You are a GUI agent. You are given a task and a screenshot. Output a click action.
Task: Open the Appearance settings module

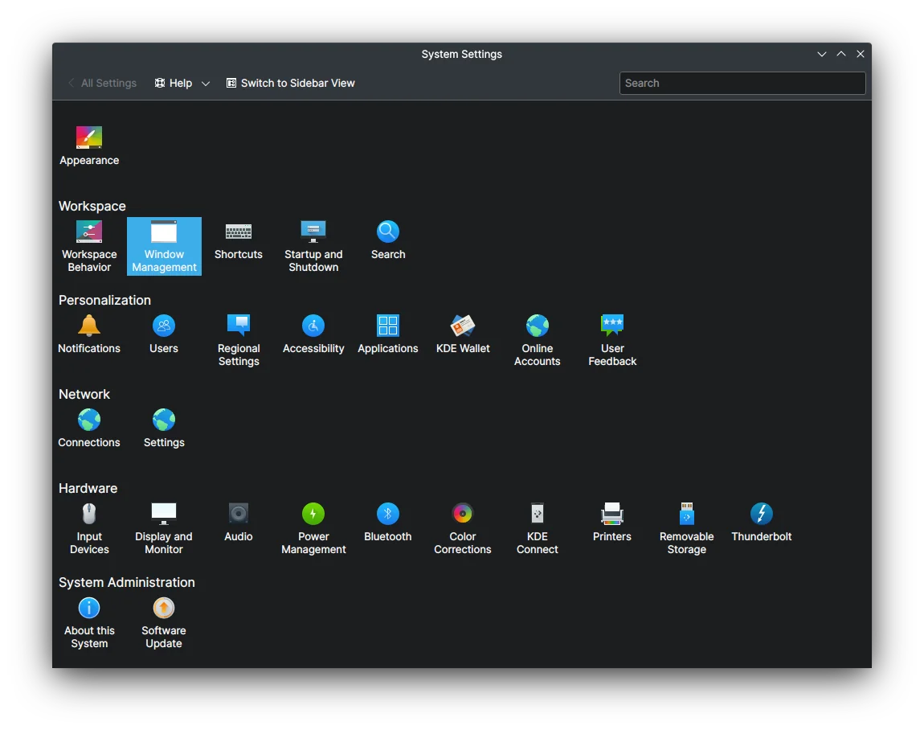(89, 146)
